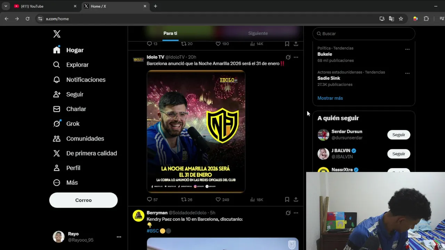Open tab search dropdown arrow
This screenshot has width=445, height=250.
(6, 6)
